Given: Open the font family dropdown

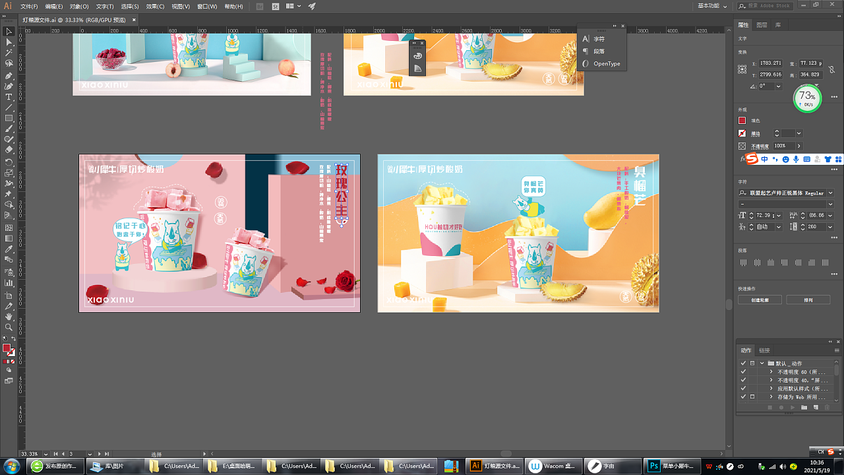Looking at the screenshot, I should pyautogui.click(x=830, y=193).
